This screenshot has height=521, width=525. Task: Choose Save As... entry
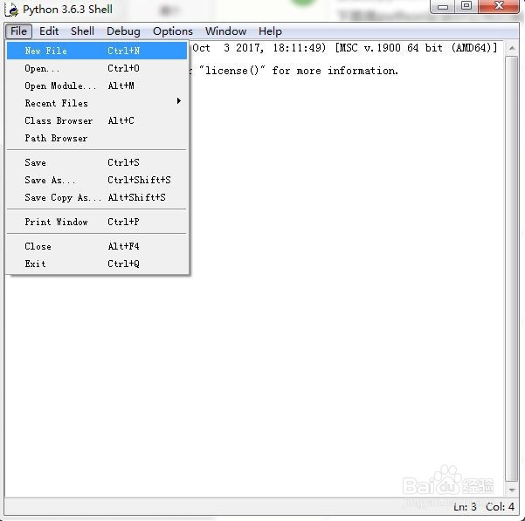click(97, 180)
